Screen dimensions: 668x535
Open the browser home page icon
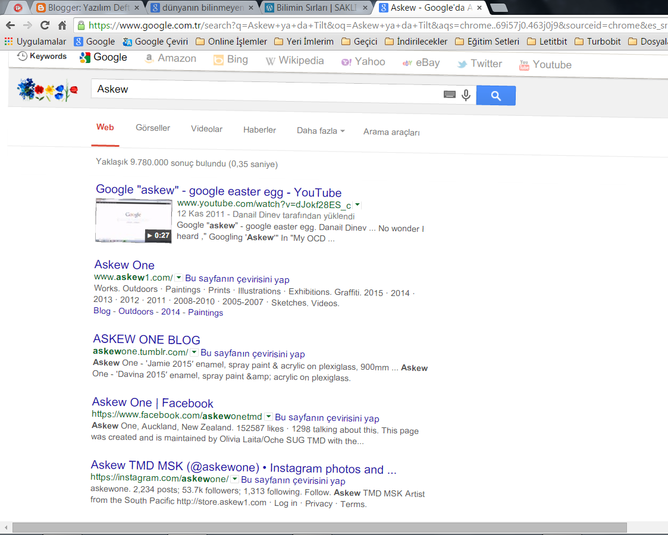click(x=62, y=26)
